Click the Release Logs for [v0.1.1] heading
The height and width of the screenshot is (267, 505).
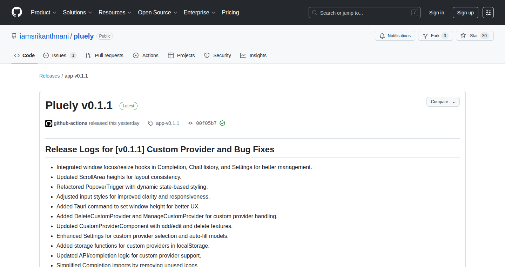160,149
